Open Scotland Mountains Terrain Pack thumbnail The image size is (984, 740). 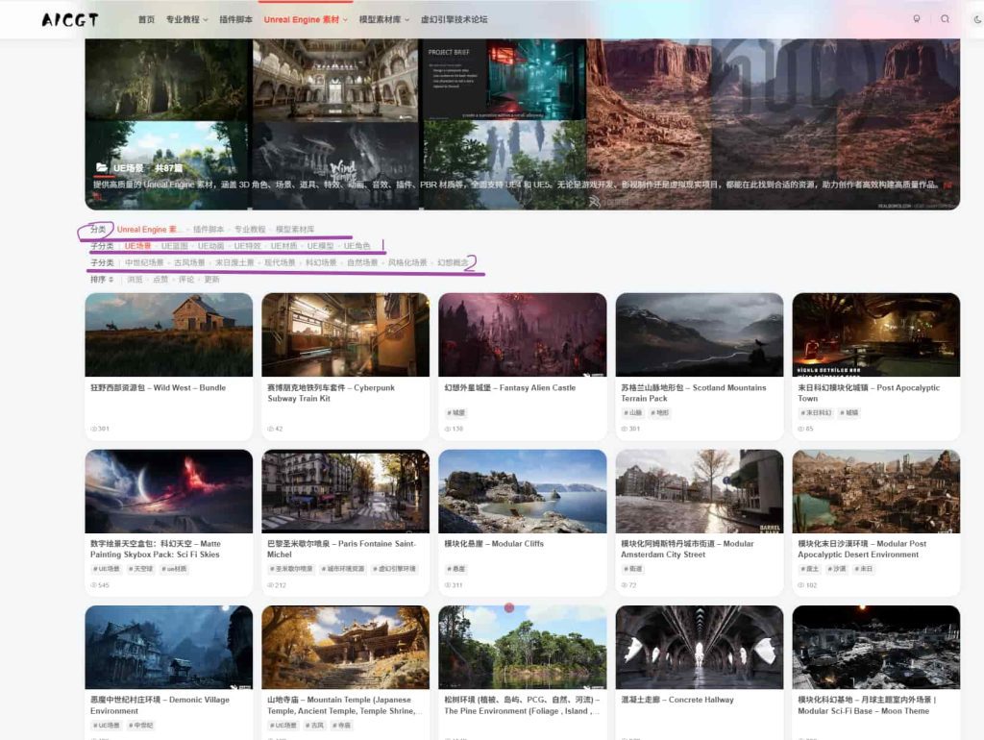click(700, 334)
